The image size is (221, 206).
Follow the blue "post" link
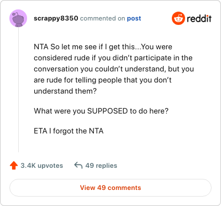click(134, 18)
